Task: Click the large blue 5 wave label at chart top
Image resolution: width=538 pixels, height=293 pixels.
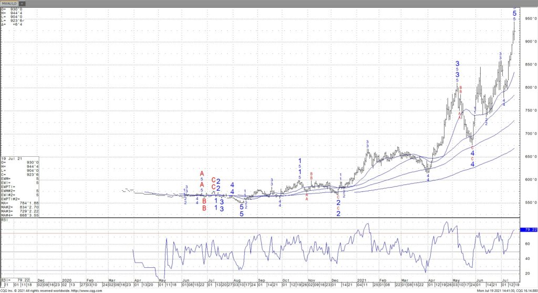Action: coord(514,13)
